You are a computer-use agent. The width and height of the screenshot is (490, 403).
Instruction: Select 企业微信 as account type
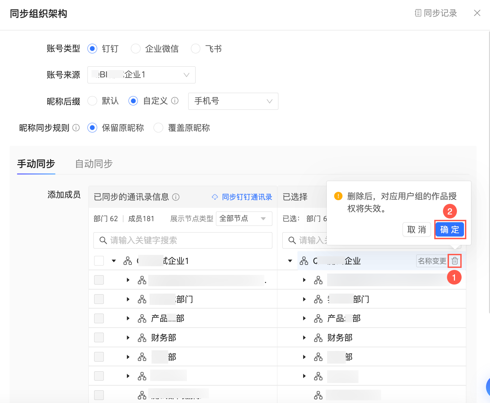tap(136, 49)
